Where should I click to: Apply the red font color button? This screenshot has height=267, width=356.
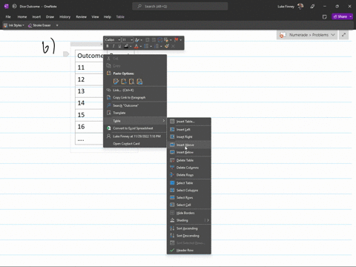136,46
